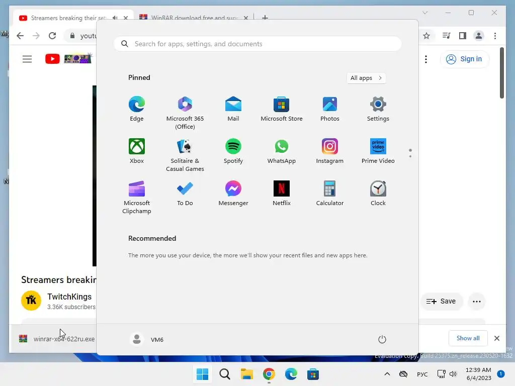Close the Chrome downloads bar
The image size is (515, 386).
(x=497, y=338)
